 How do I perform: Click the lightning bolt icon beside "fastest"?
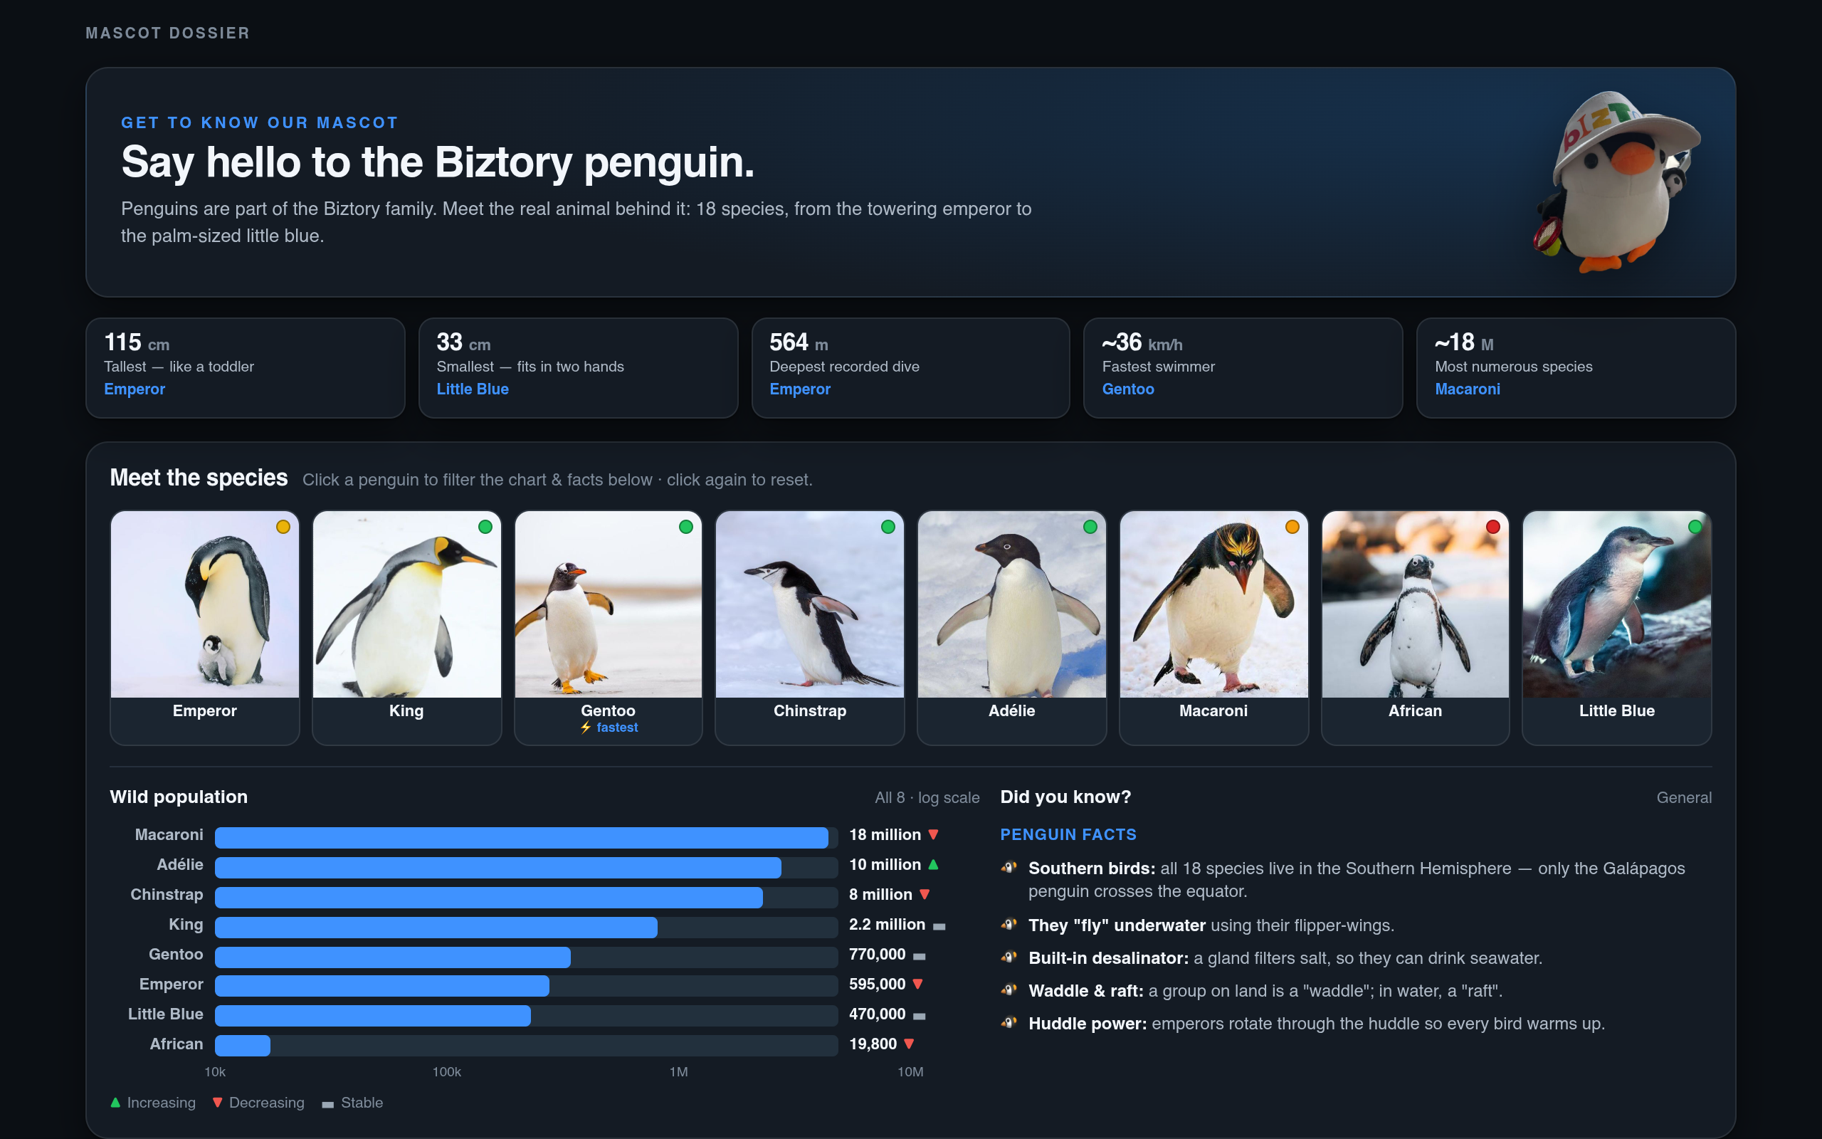pyautogui.click(x=586, y=728)
